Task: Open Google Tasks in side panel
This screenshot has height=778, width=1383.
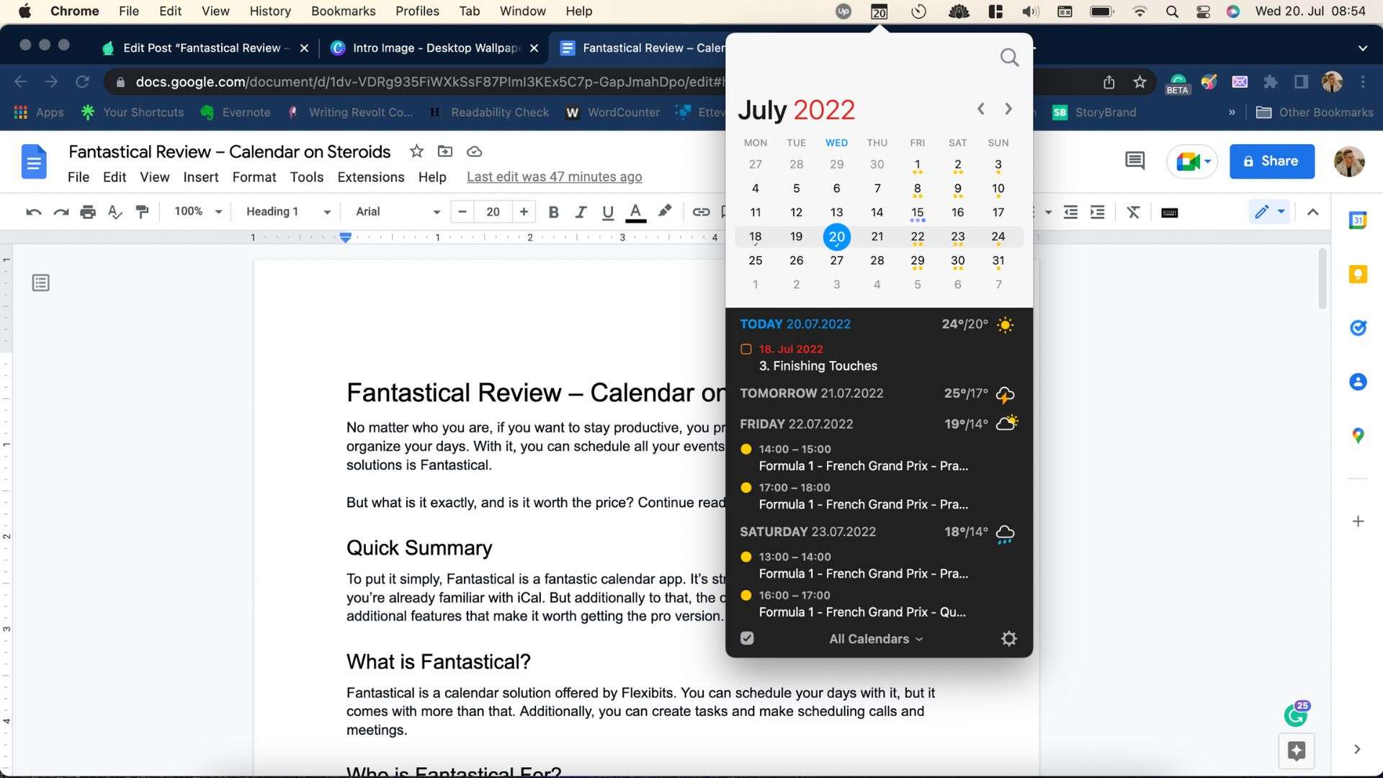Action: point(1358,328)
